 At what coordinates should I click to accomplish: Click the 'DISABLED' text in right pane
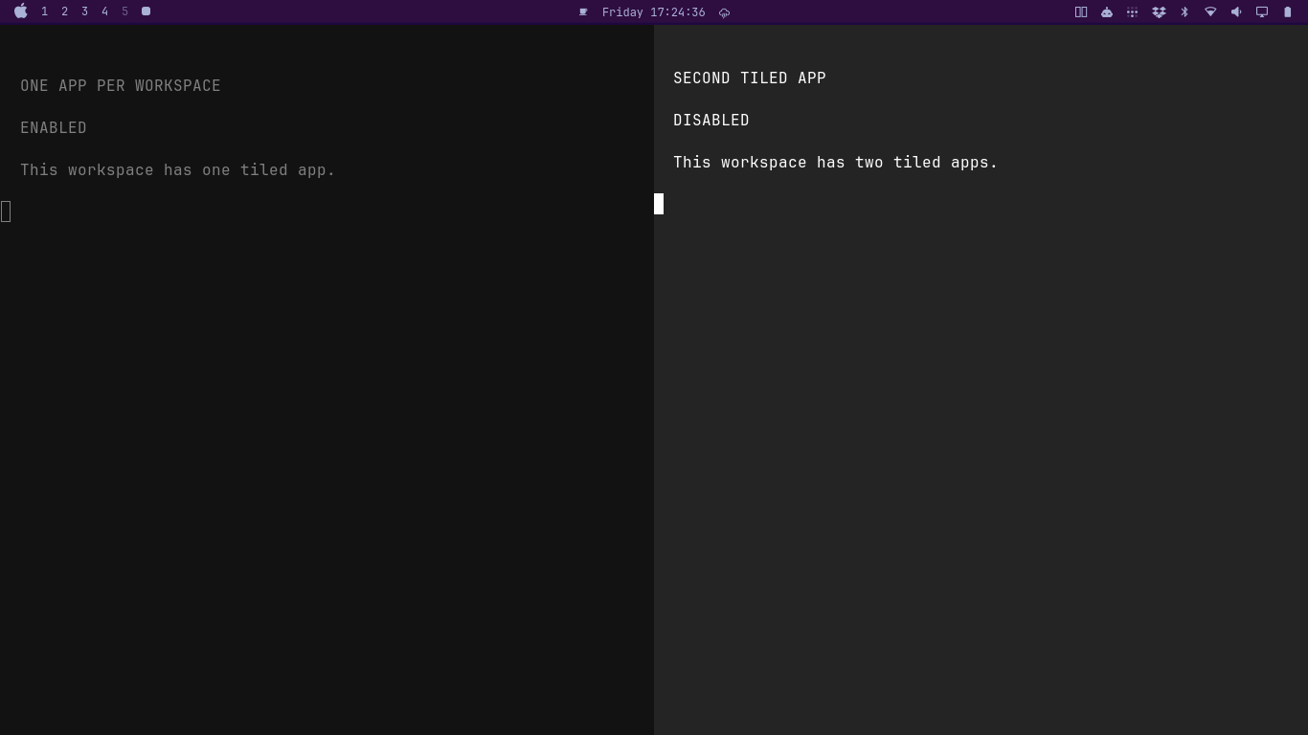pos(711,121)
